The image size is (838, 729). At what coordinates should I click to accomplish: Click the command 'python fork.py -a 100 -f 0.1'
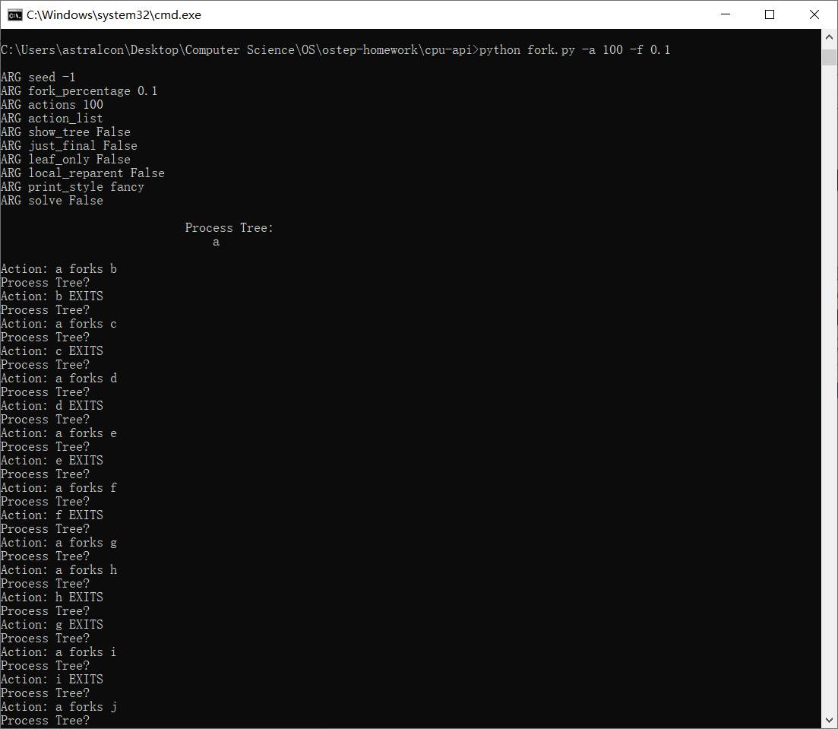574,49
